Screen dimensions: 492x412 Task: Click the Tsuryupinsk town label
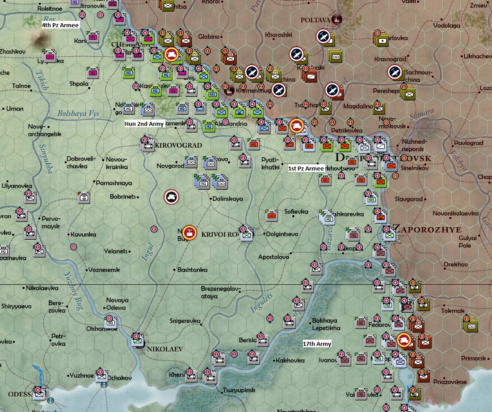[239, 391]
